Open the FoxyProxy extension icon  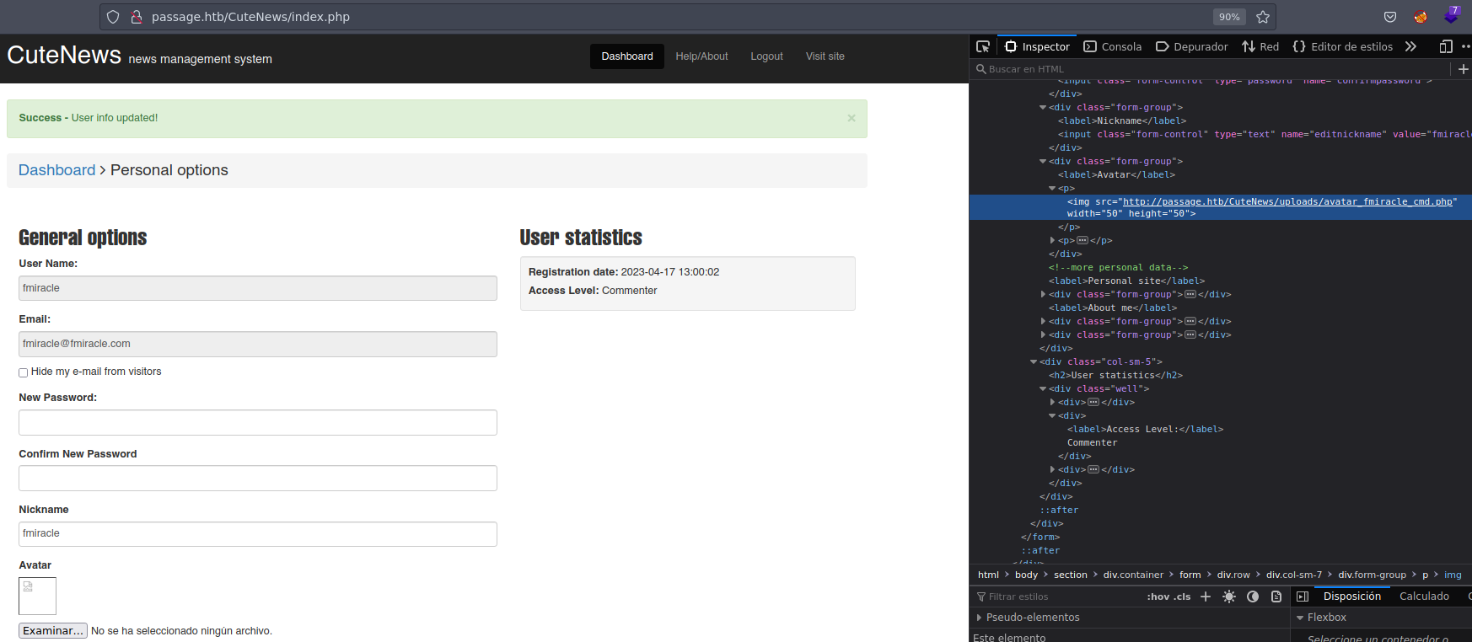tap(1421, 17)
